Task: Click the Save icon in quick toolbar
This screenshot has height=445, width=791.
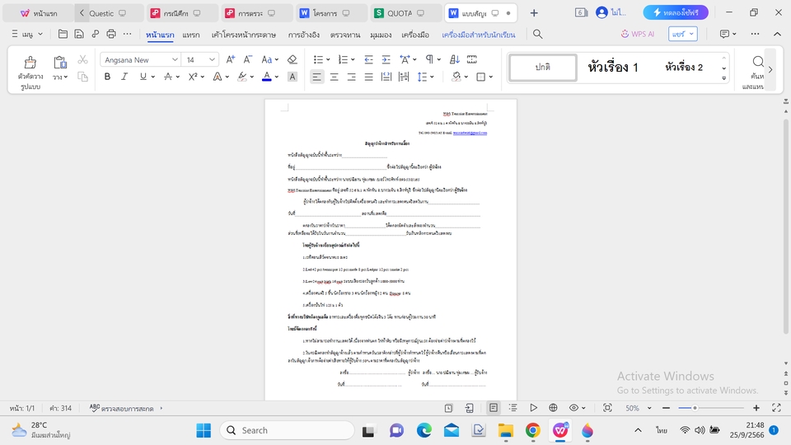Action: tap(79, 34)
